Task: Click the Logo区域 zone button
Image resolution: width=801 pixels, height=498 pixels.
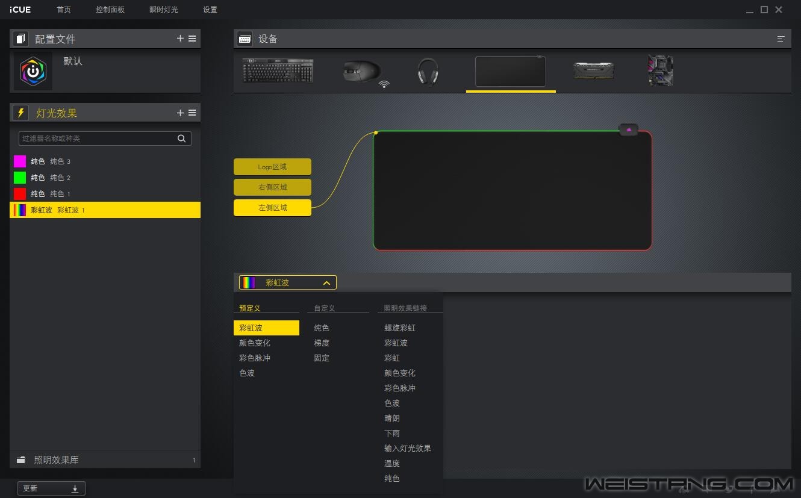Action: [x=272, y=167]
